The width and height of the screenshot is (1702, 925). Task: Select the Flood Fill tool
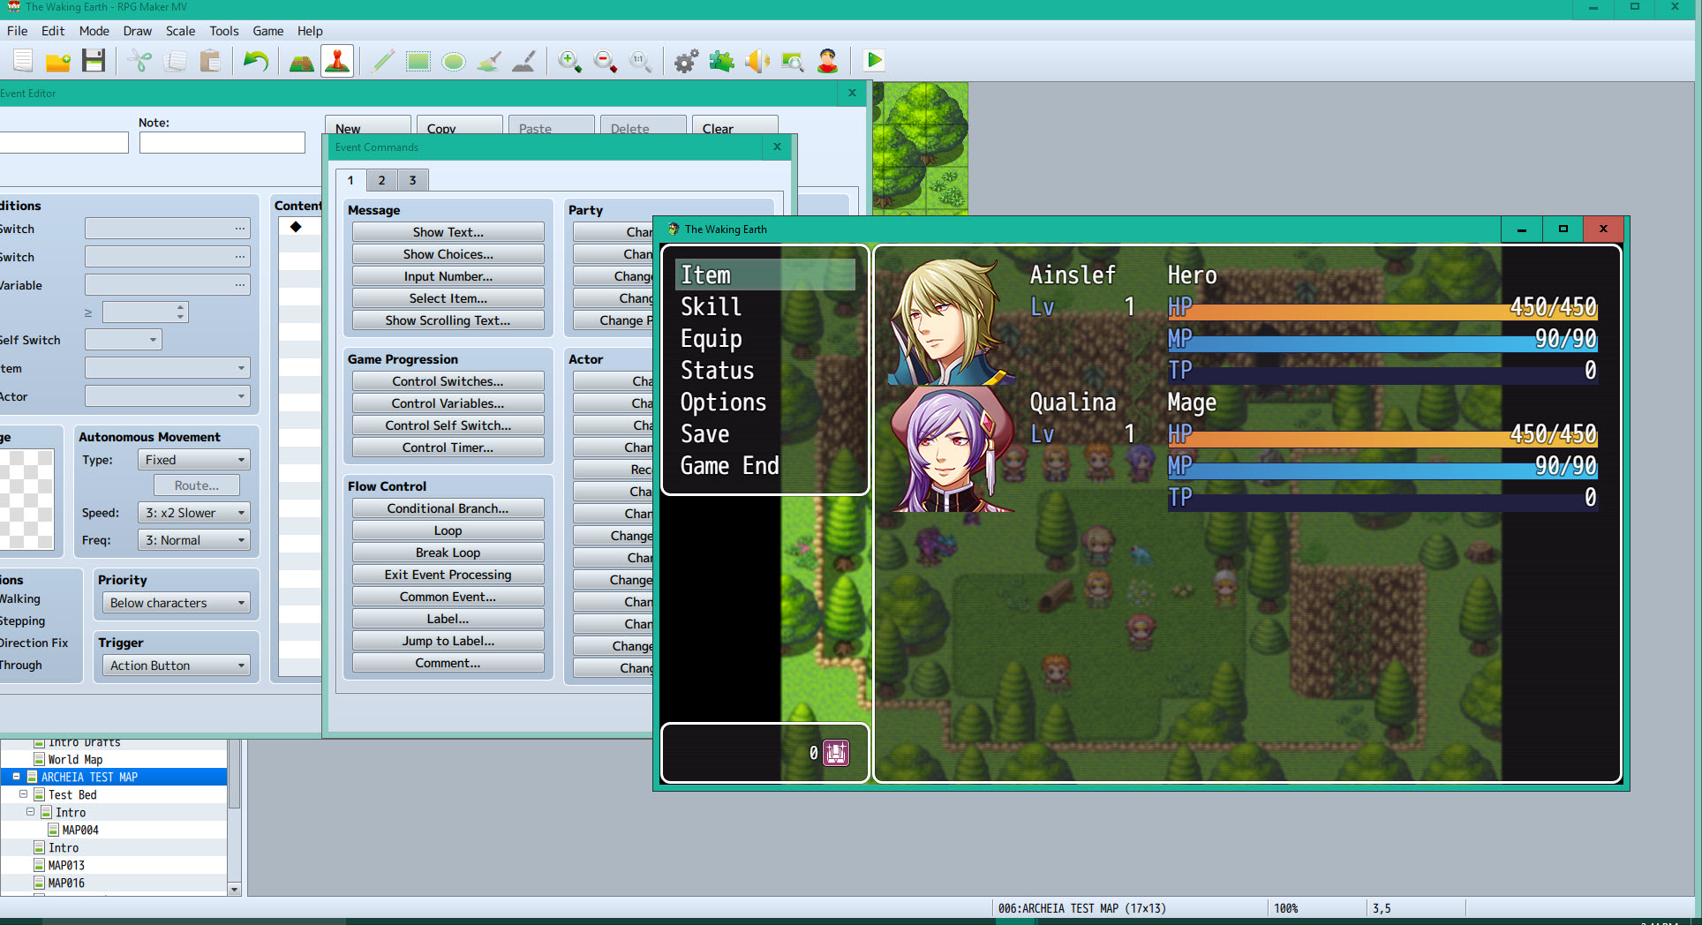click(489, 61)
